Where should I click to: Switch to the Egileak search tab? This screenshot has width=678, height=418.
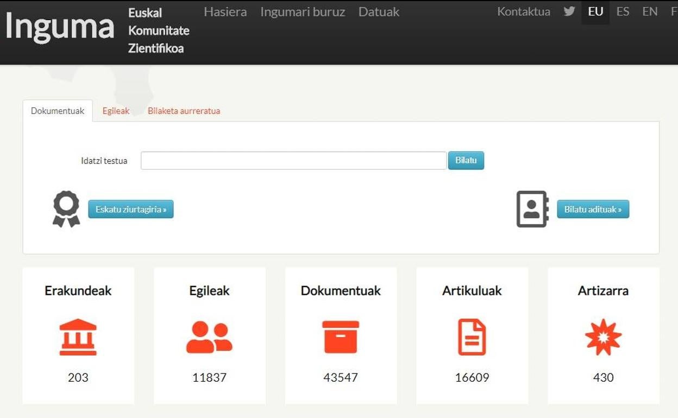(x=116, y=111)
